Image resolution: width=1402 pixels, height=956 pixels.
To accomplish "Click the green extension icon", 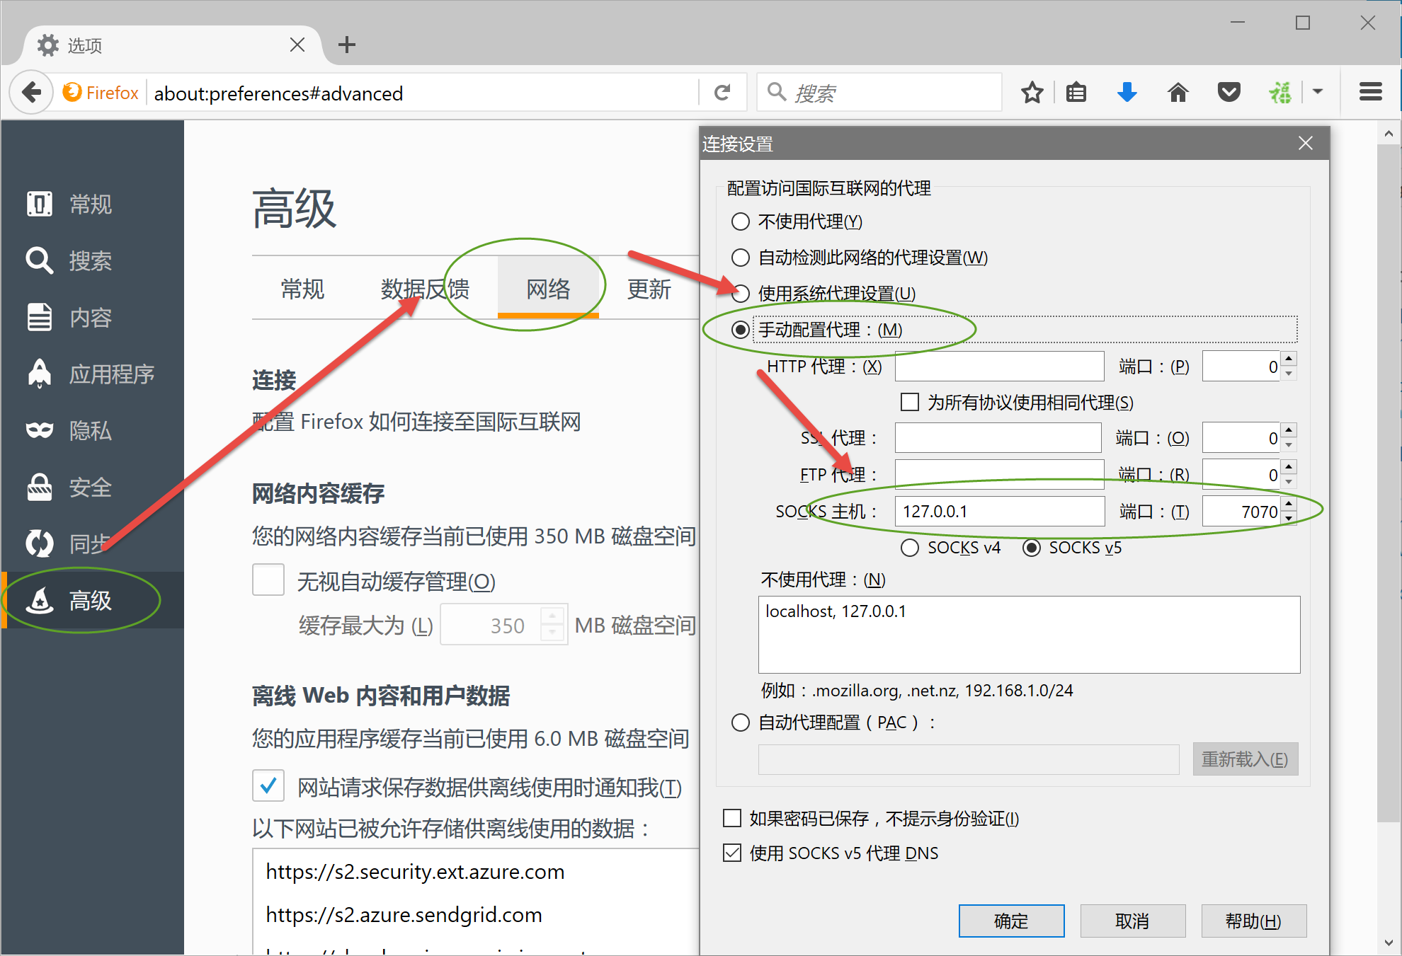I will [1280, 93].
